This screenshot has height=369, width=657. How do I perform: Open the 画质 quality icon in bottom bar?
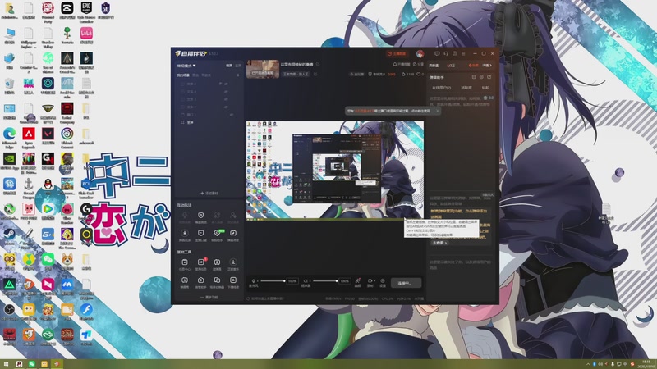coord(357,283)
